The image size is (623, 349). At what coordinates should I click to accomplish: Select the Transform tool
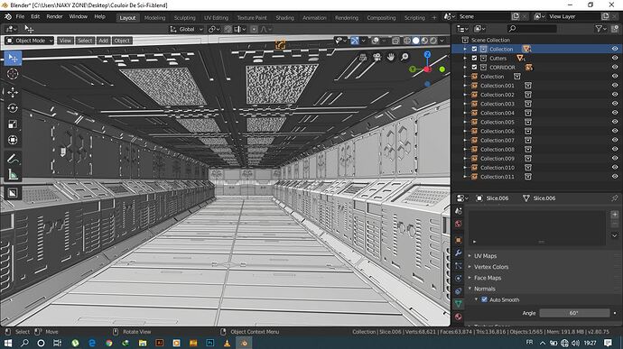pyautogui.click(x=13, y=140)
